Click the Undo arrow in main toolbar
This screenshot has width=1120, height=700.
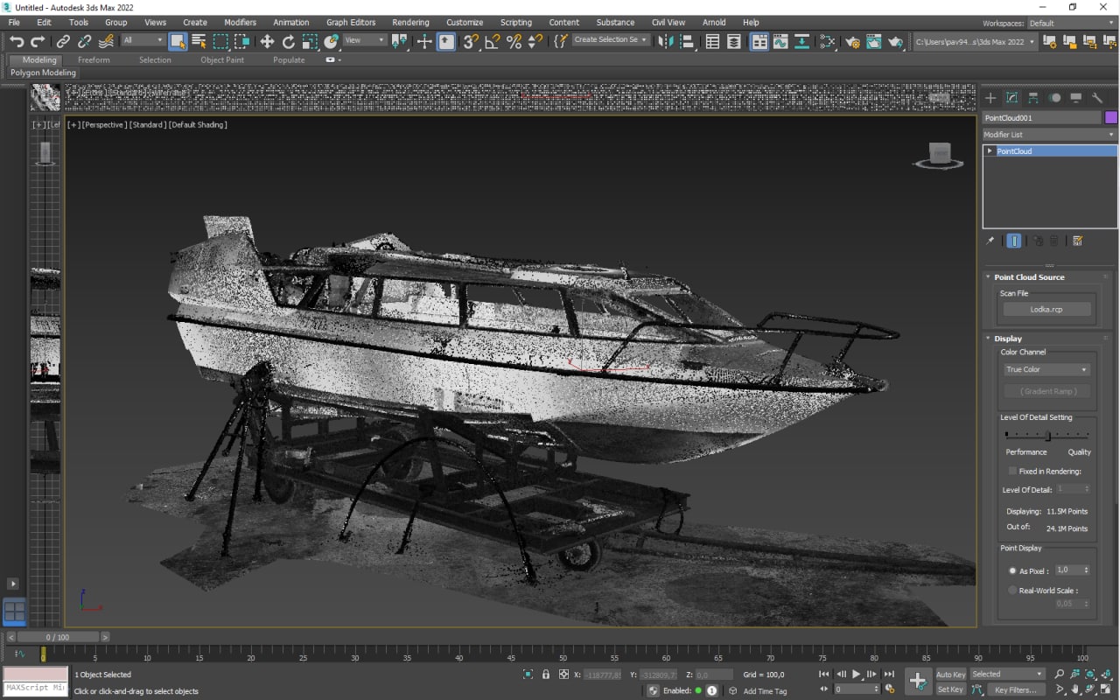pyautogui.click(x=17, y=41)
